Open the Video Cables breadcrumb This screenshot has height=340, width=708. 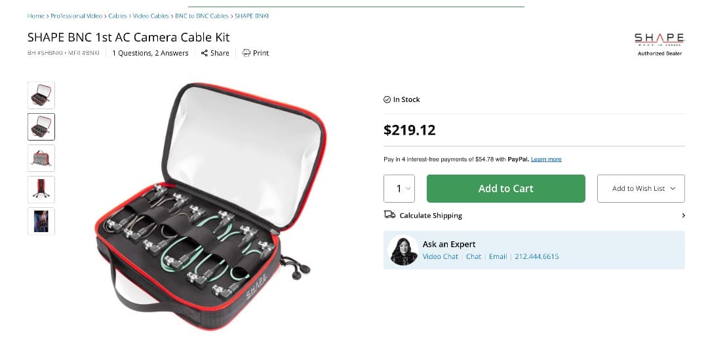(x=151, y=16)
